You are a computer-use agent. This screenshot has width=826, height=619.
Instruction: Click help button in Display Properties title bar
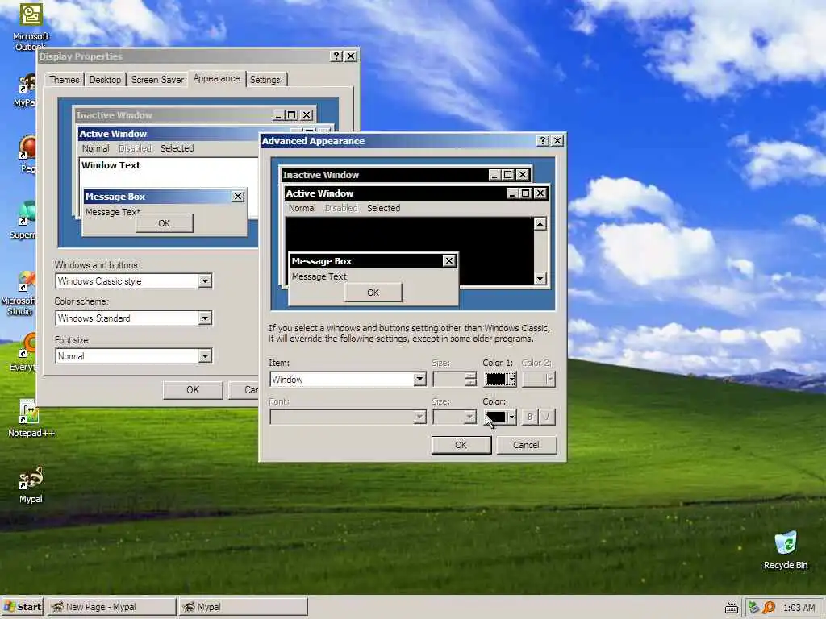click(x=336, y=56)
